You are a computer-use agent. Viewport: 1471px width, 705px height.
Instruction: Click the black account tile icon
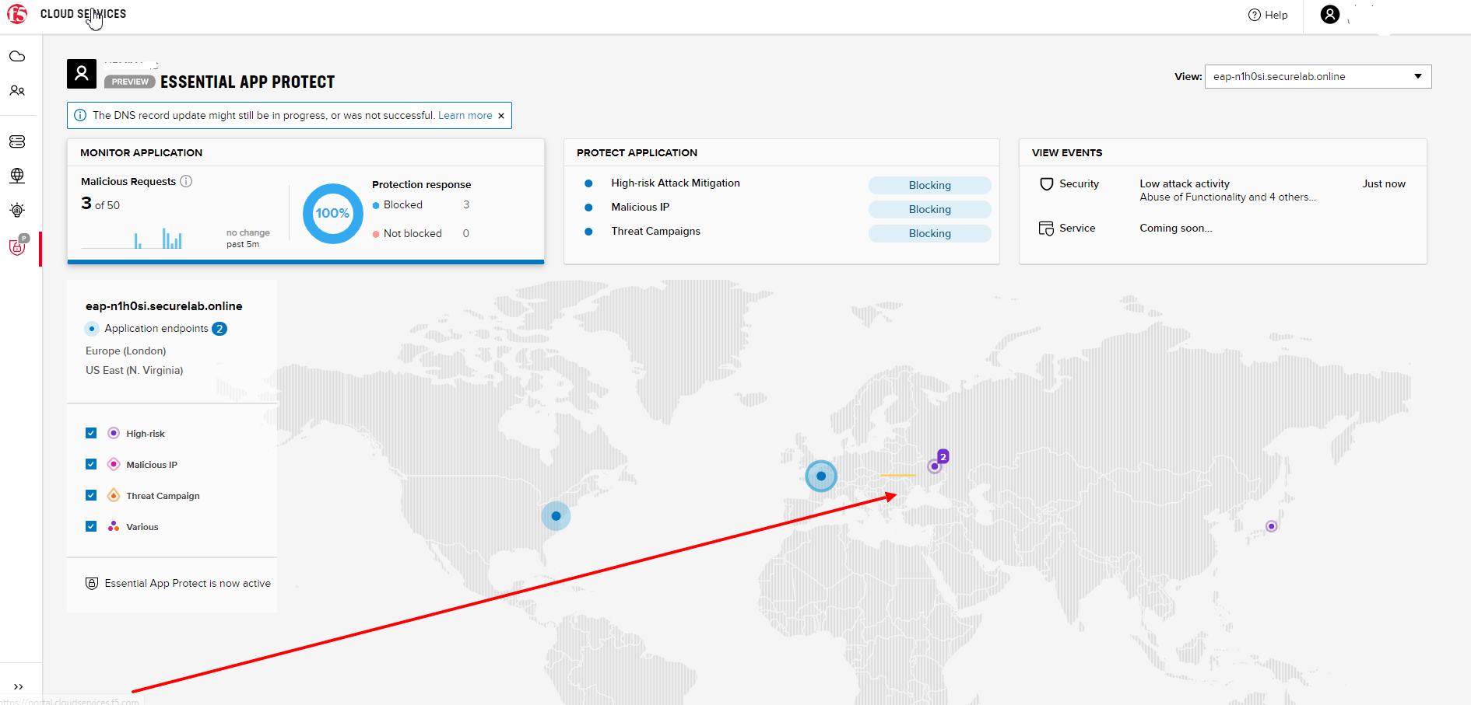click(x=82, y=74)
